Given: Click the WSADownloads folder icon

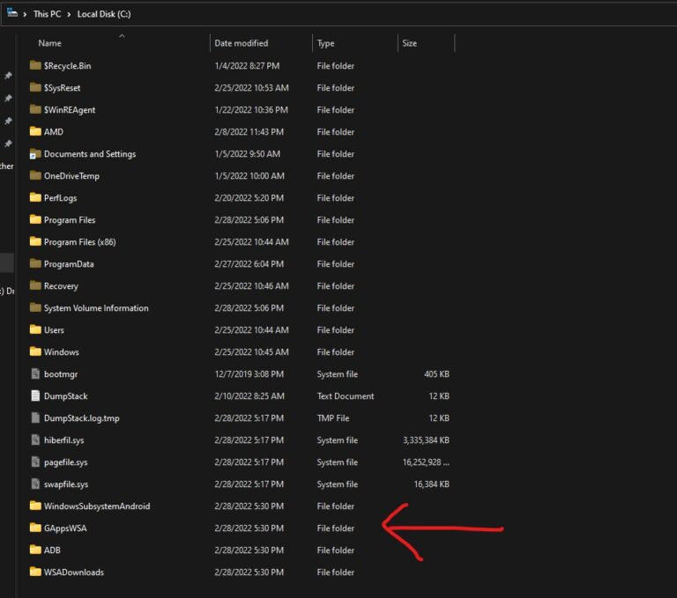Looking at the screenshot, I should point(35,572).
